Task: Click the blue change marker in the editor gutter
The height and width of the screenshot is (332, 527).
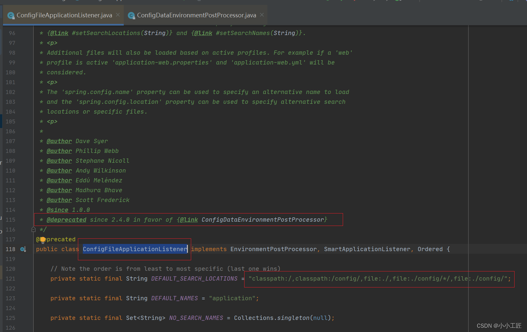Action: [2, 121]
